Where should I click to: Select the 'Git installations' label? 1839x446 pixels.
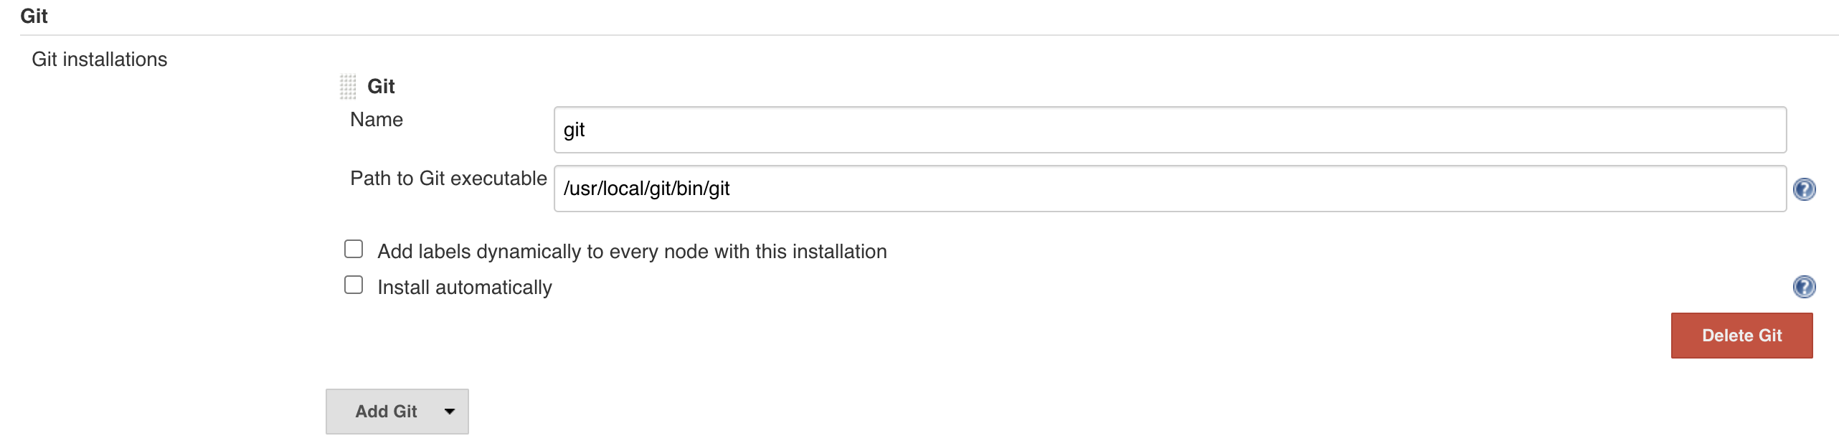click(x=99, y=60)
